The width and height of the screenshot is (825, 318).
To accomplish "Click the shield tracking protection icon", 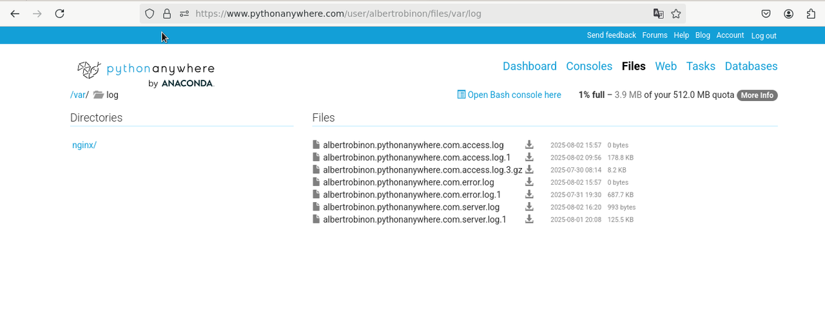I will [x=150, y=14].
